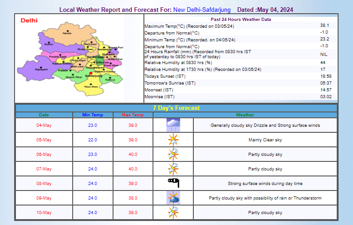This screenshot has width=353, height=225.
Task: Click the Past 24 Hours Weather Data heading
Action: pyautogui.click(x=240, y=20)
